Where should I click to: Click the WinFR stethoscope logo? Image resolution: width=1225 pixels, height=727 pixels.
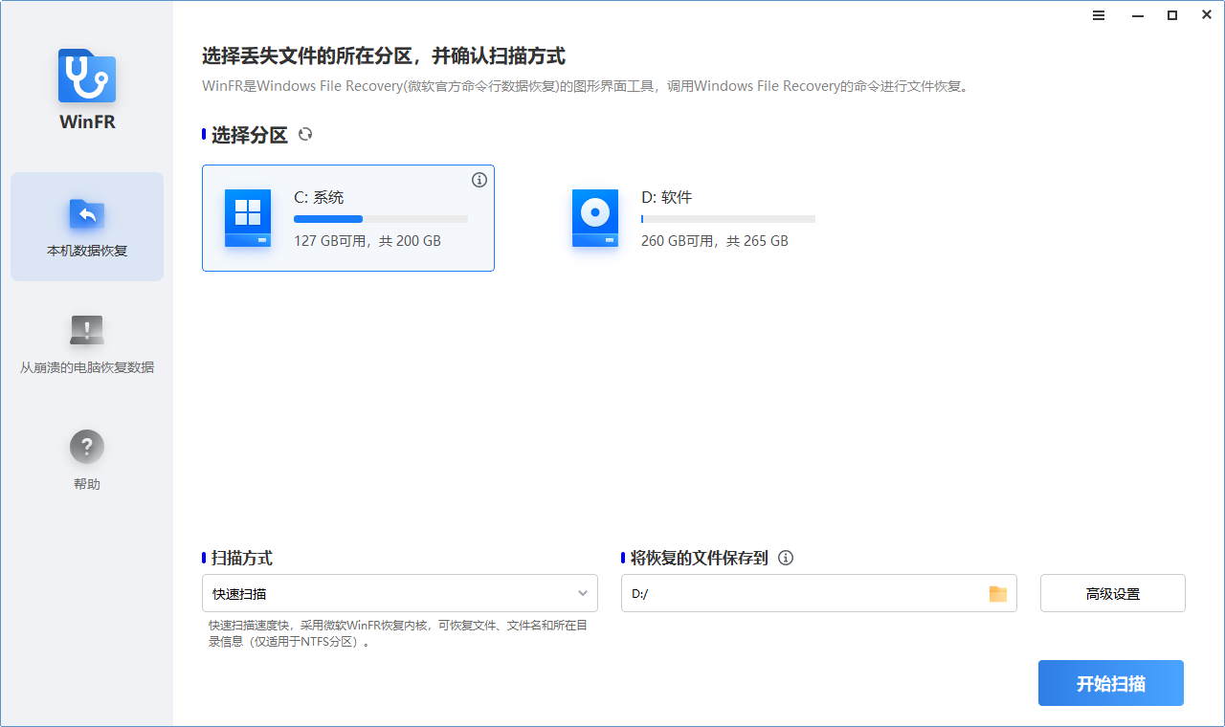86,75
